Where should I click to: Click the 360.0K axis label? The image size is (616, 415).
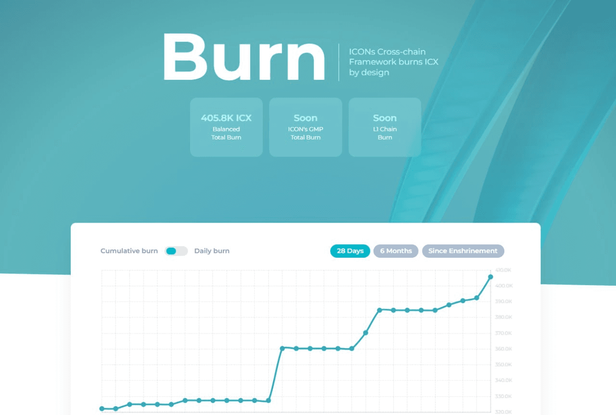click(x=503, y=349)
